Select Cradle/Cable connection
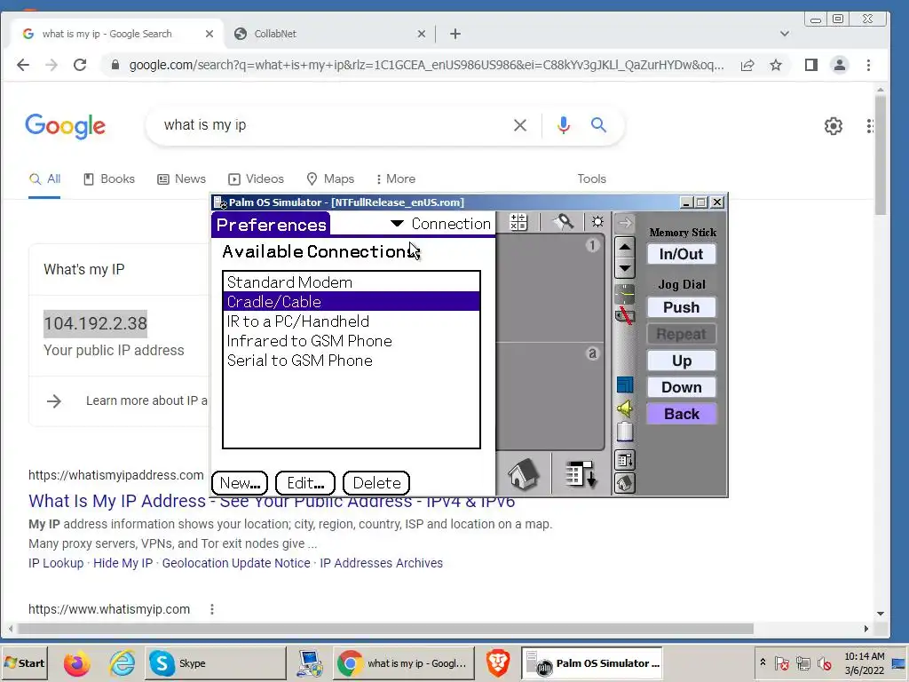 [x=352, y=302]
